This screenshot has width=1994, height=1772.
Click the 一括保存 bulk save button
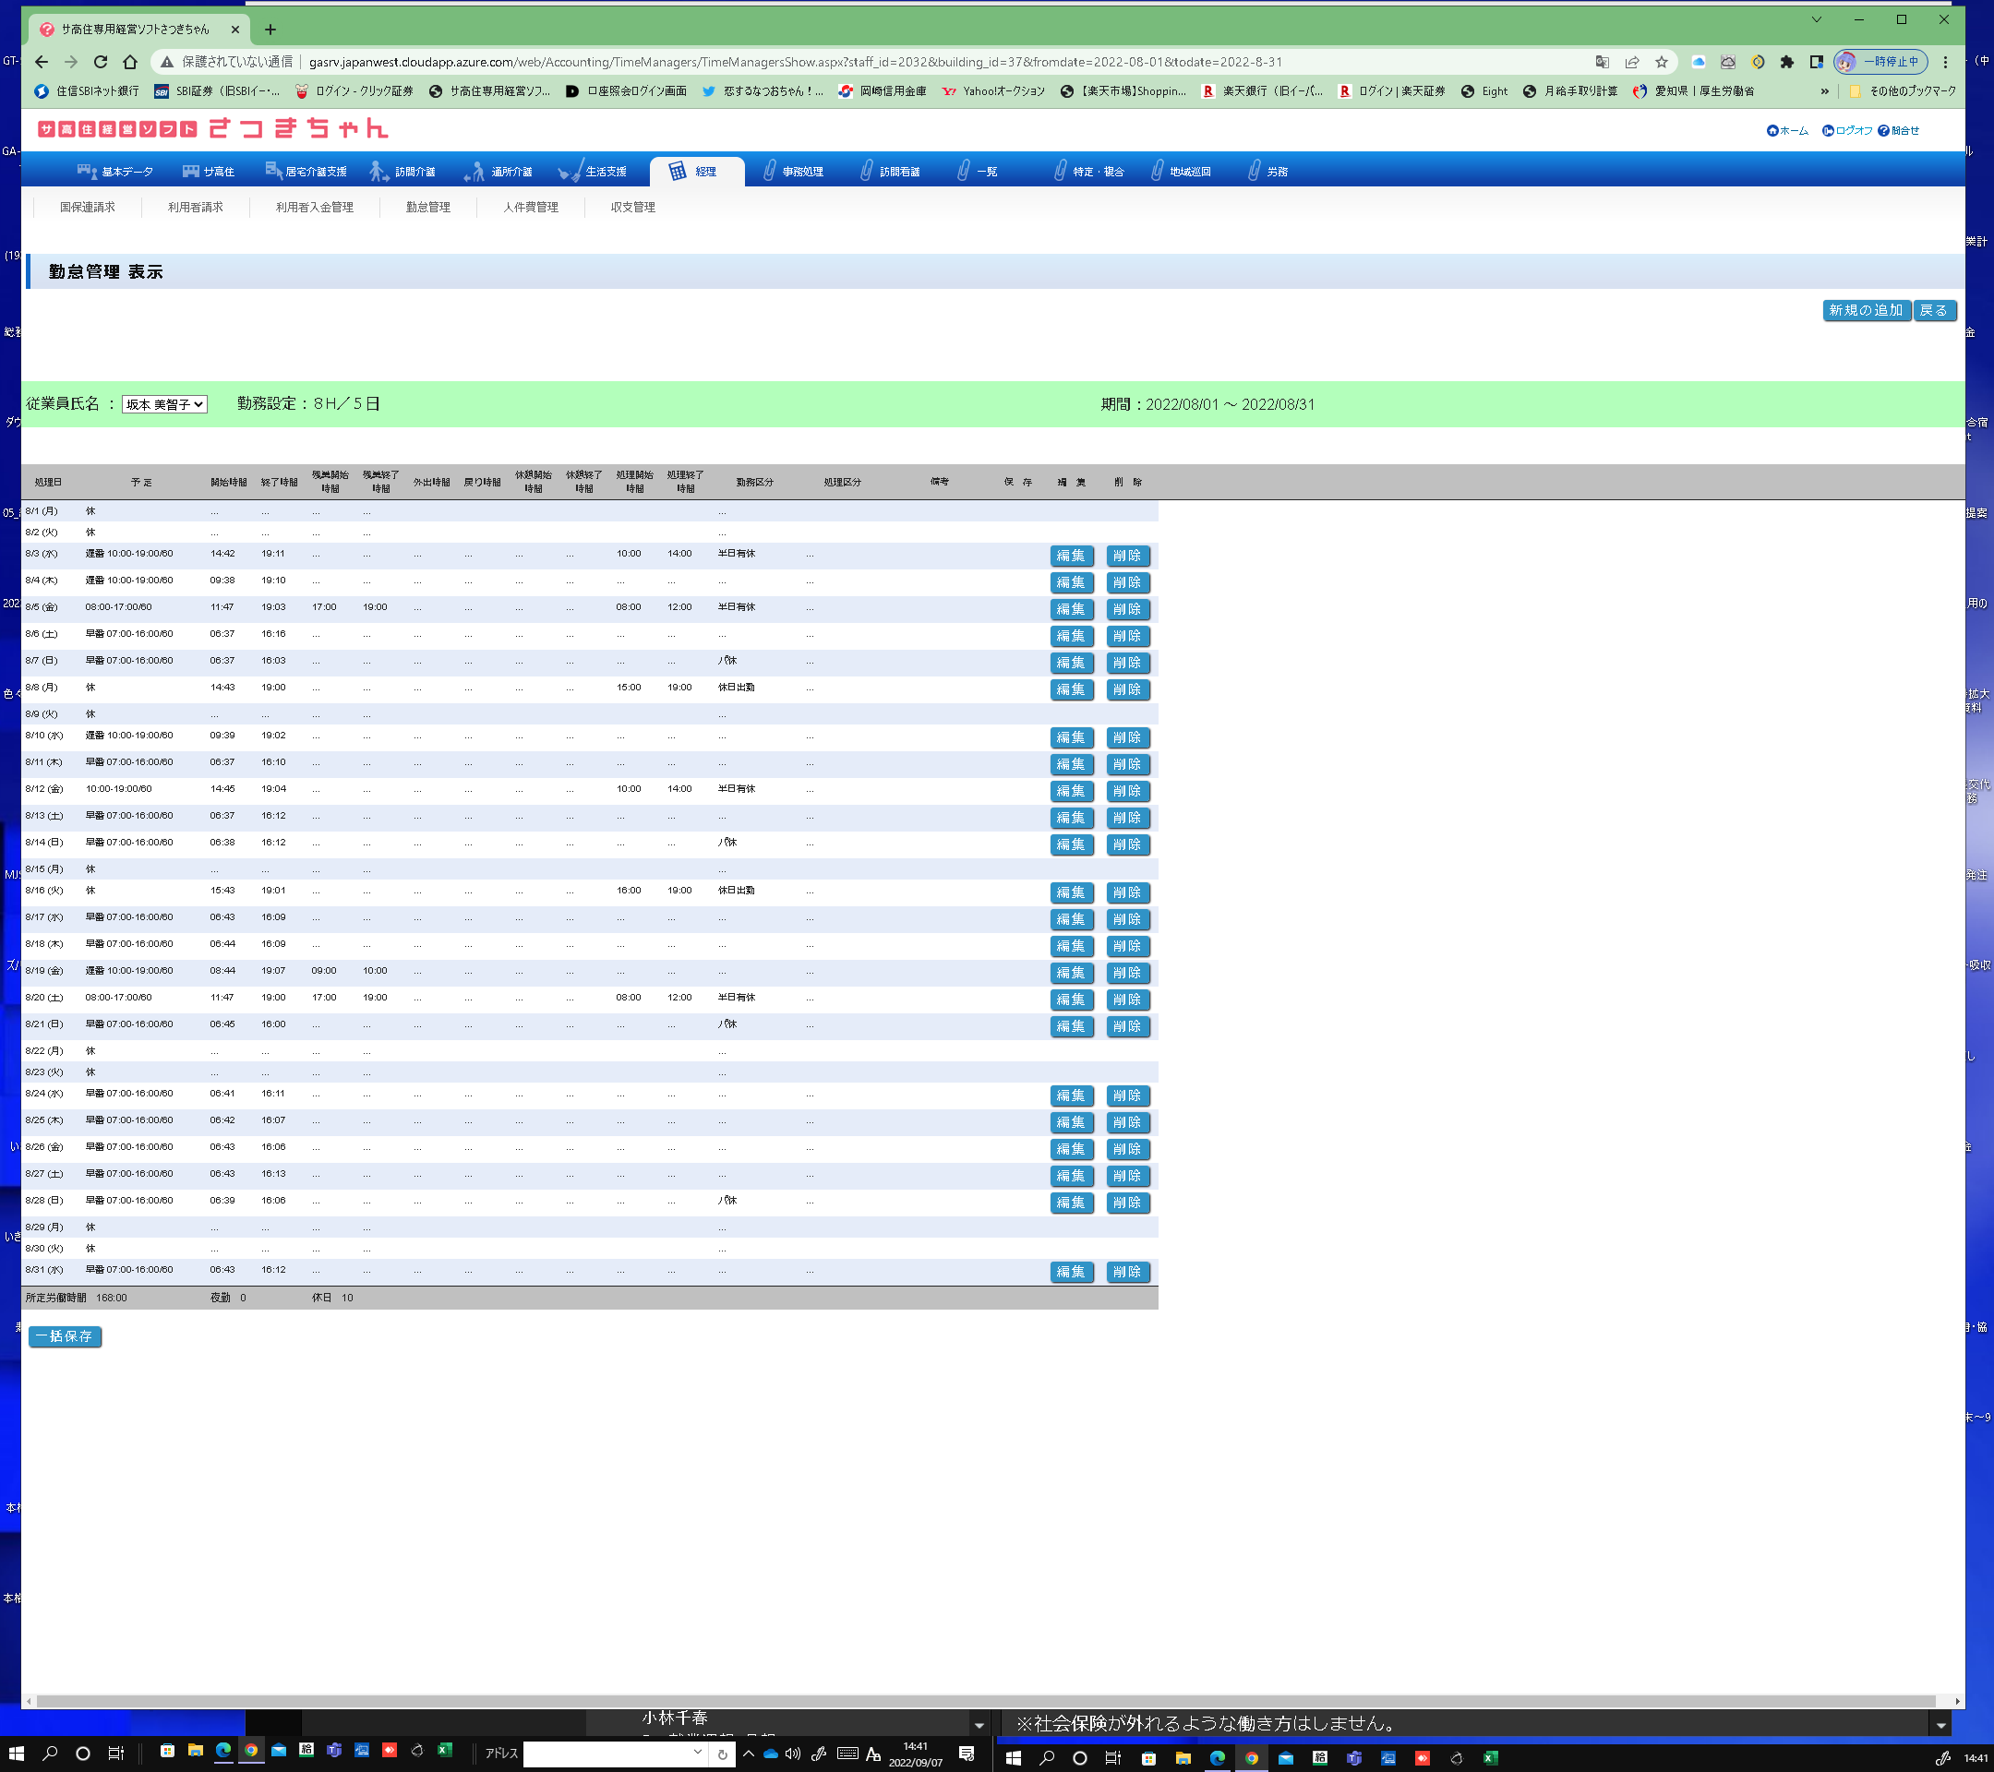[x=65, y=1336]
